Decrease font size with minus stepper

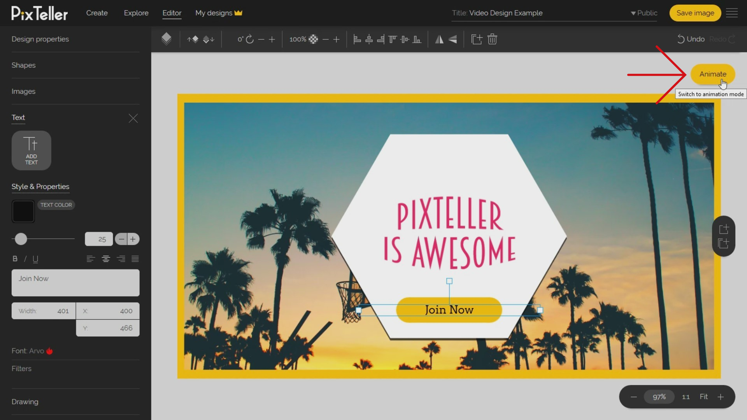[121, 239]
